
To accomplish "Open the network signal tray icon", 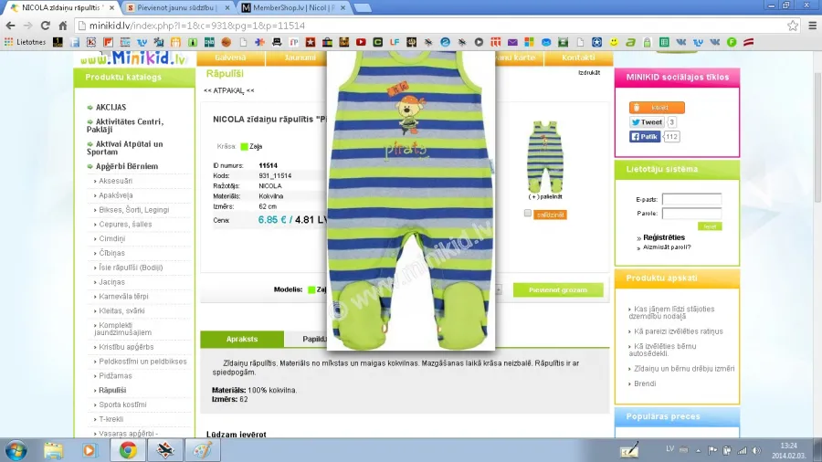I will [742, 450].
